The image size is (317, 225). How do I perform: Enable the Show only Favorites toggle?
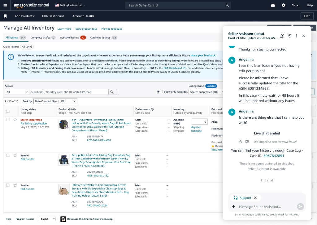click(160, 92)
